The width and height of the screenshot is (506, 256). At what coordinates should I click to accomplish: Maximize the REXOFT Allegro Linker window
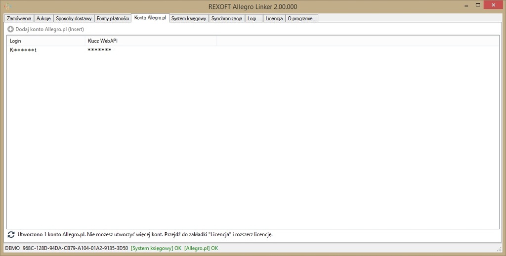coord(478,5)
